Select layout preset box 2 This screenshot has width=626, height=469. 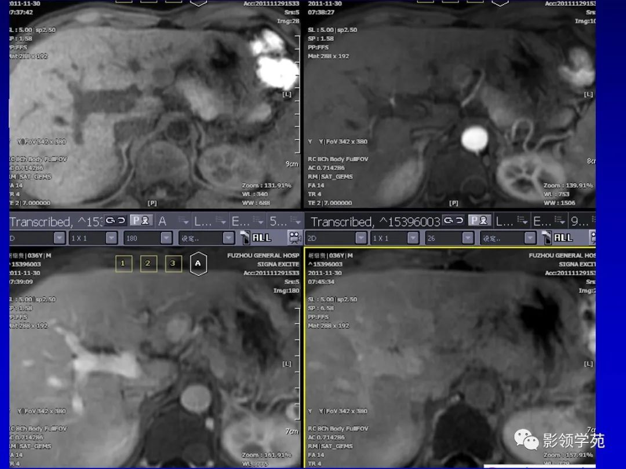pos(148,263)
